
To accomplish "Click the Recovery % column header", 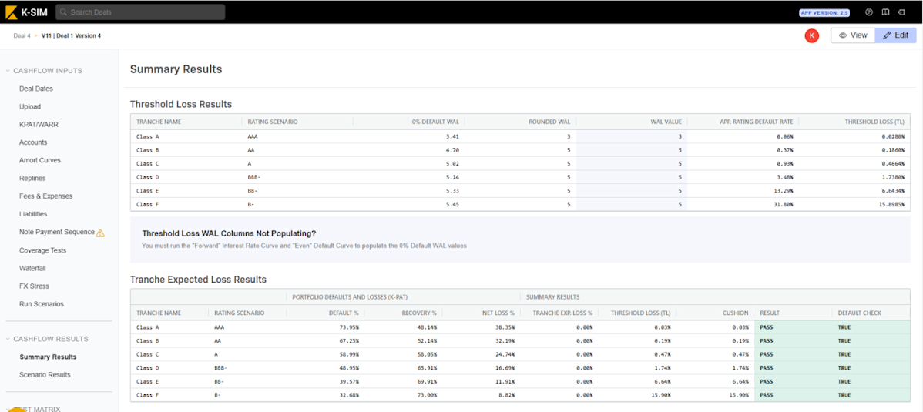I will 419,313.
